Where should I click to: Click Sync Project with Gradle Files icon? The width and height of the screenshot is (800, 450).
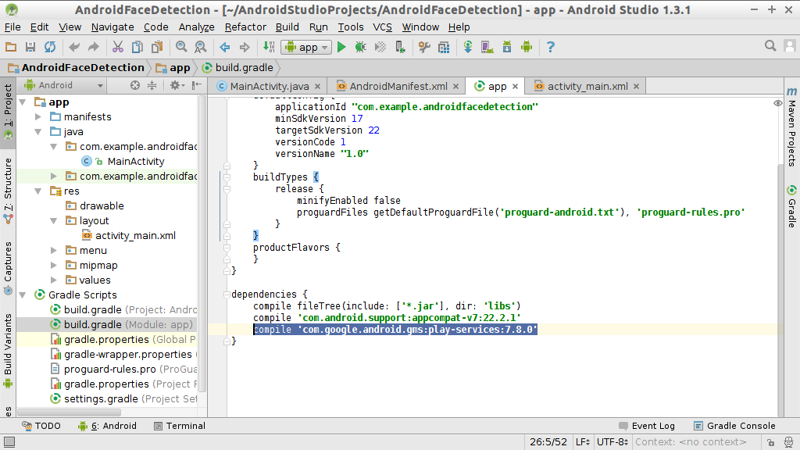coord(468,48)
